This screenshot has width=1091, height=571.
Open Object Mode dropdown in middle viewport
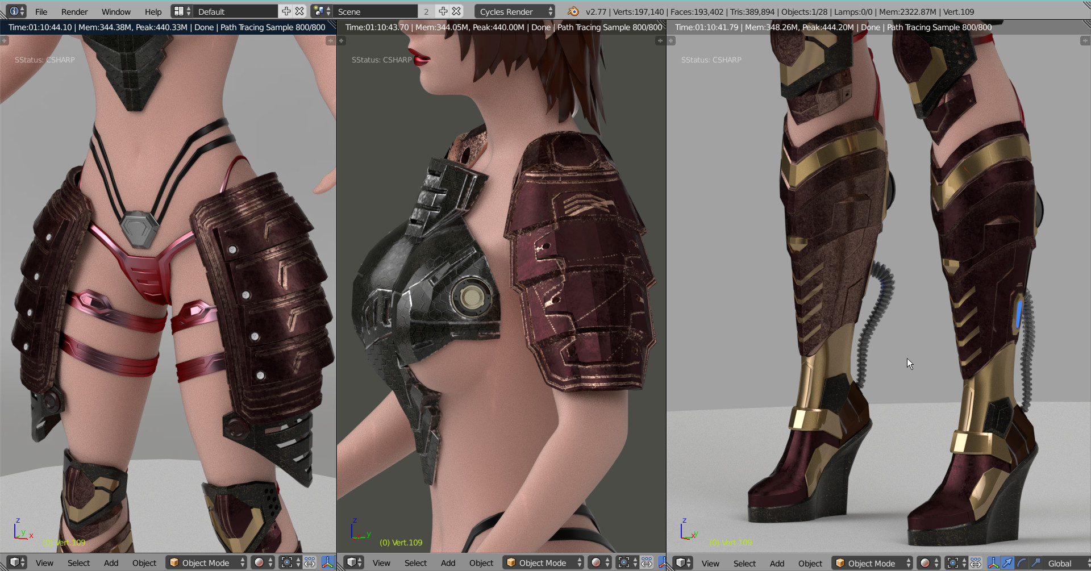point(544,562)
